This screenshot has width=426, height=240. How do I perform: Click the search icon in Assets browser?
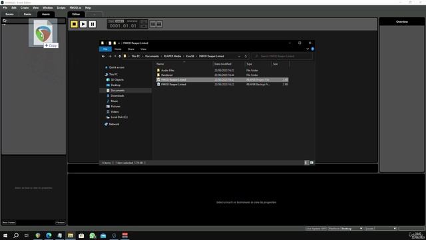point(5,21)
